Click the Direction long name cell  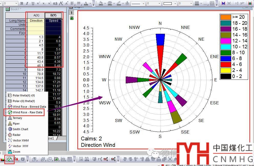[36, 21]
